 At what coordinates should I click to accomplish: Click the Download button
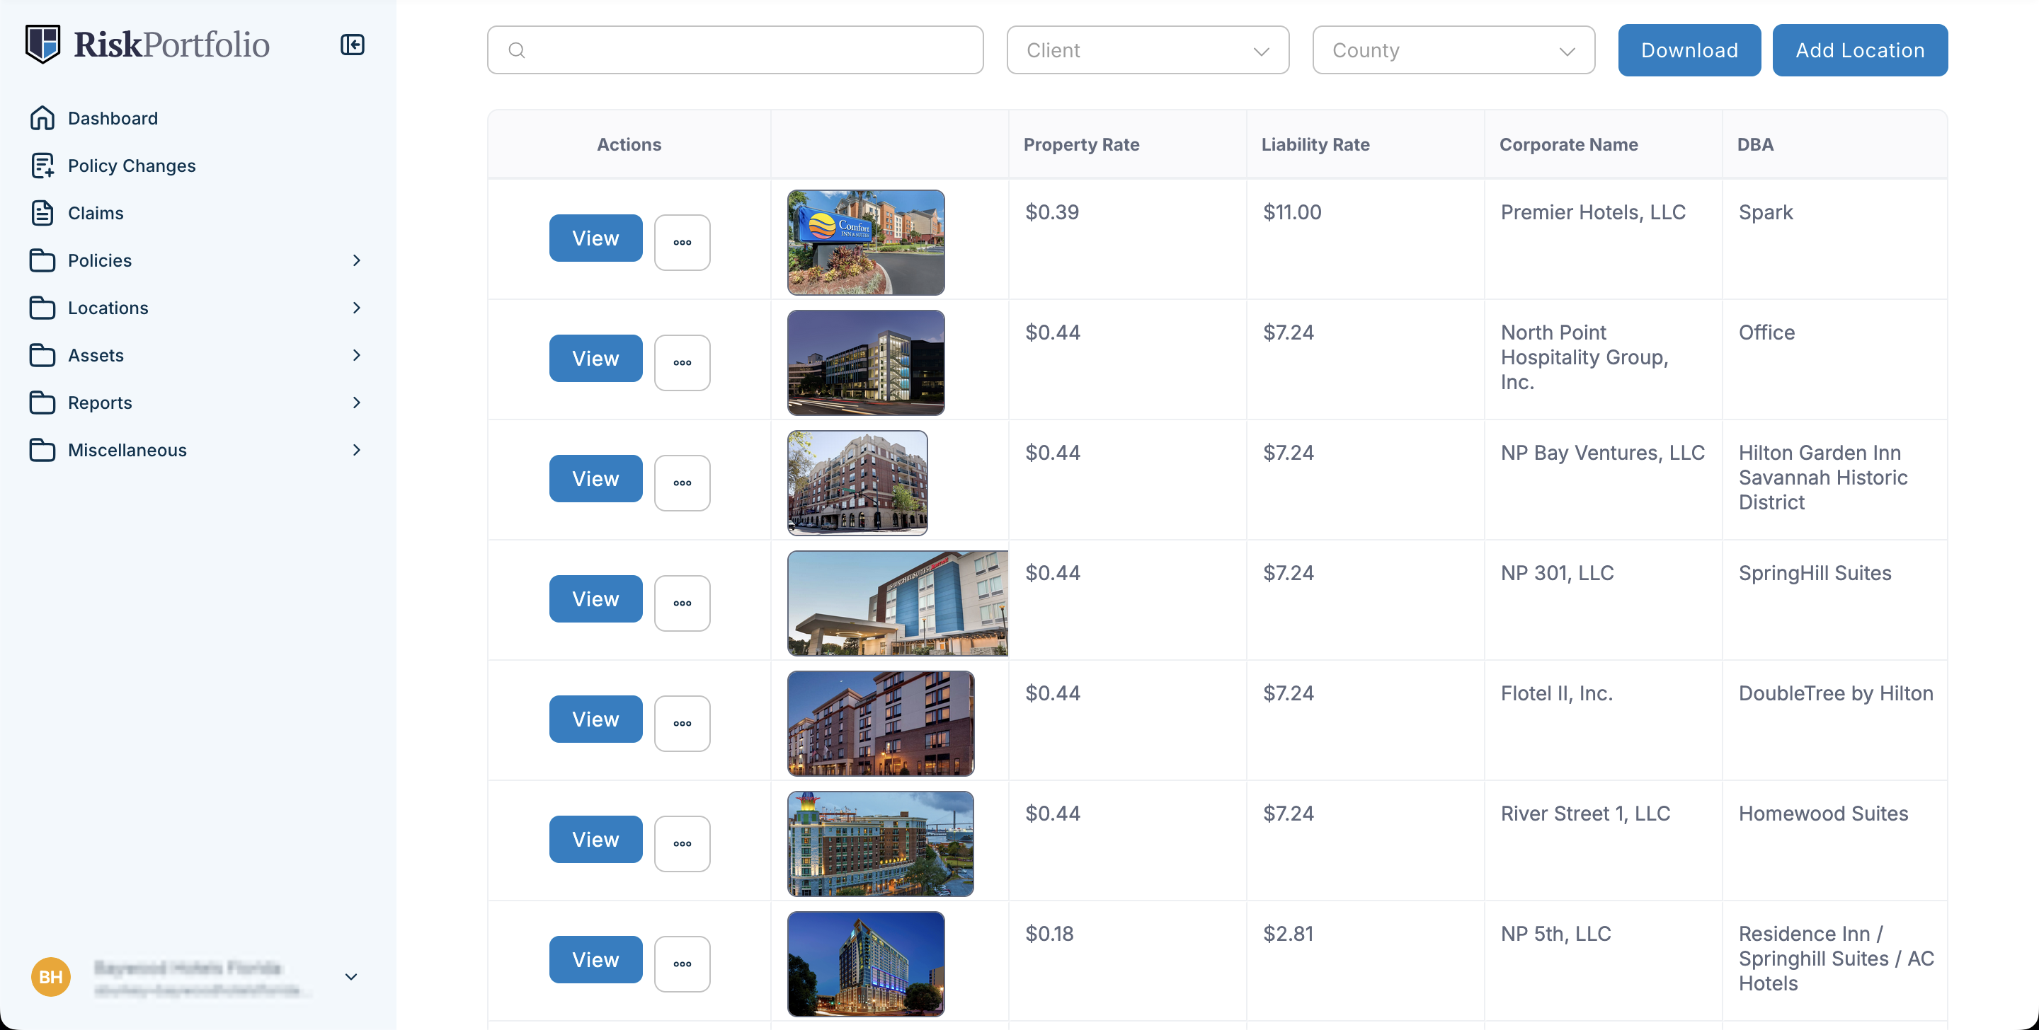pos(1689,51)
